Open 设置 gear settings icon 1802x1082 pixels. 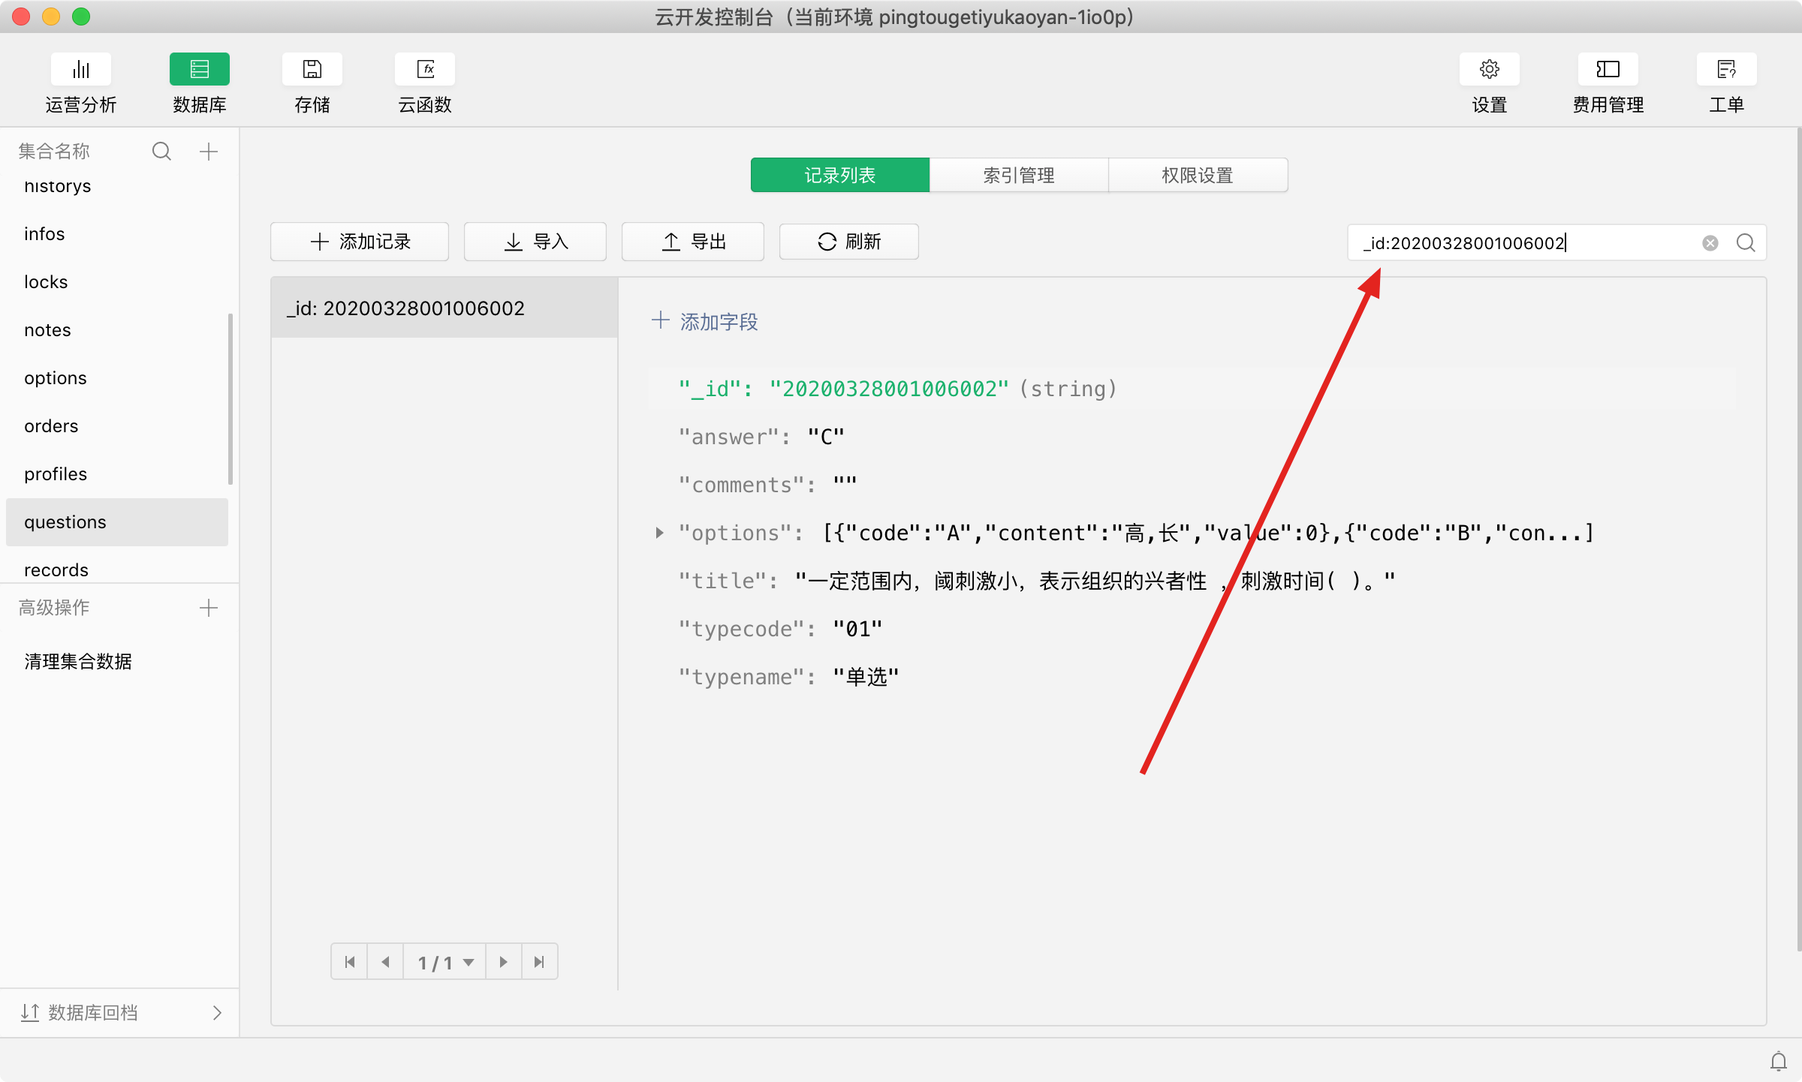(x=1489, y=70)
